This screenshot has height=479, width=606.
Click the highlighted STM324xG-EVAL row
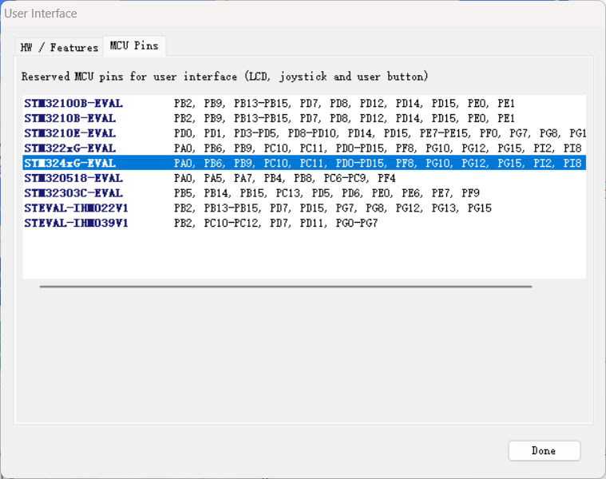point(304,163)
